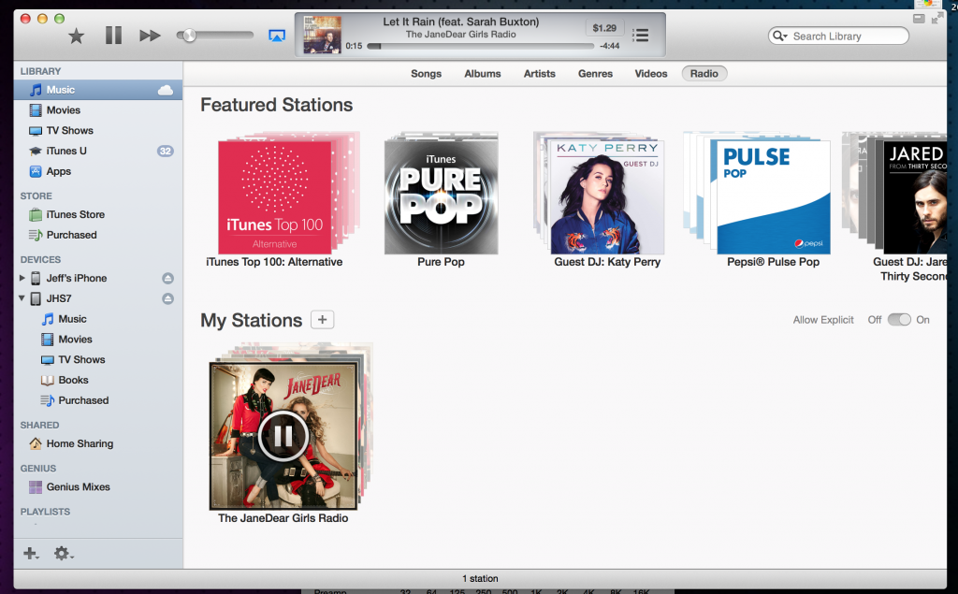Add a new station with plus button
Screen dimensions: 958x594
(x=322, y=320)
